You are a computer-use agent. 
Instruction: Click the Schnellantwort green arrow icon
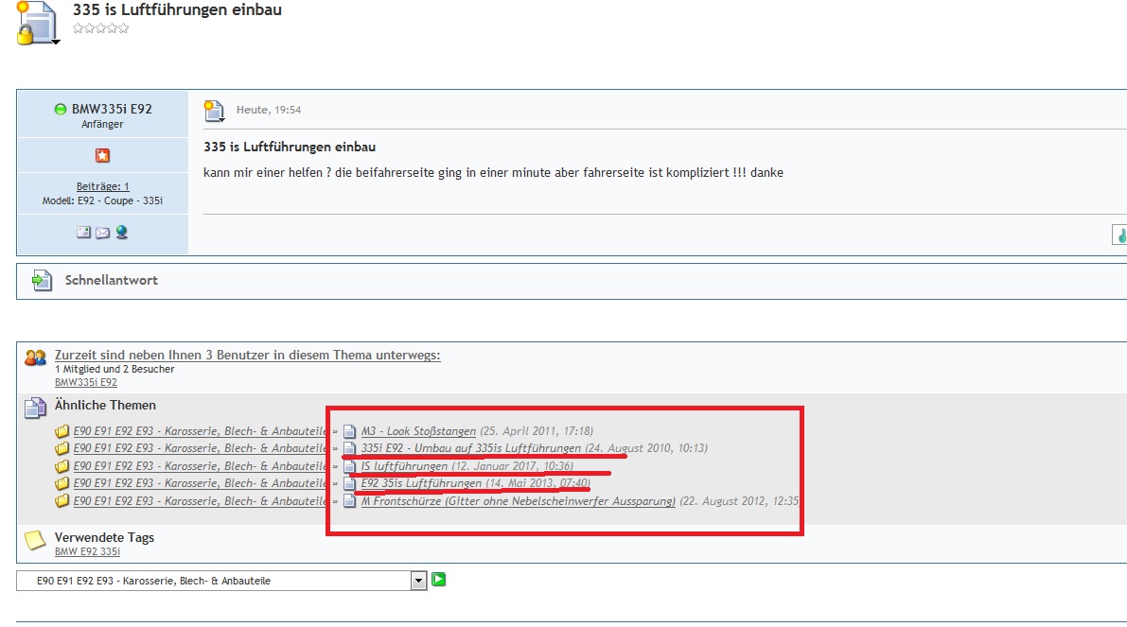click(42, 280)
